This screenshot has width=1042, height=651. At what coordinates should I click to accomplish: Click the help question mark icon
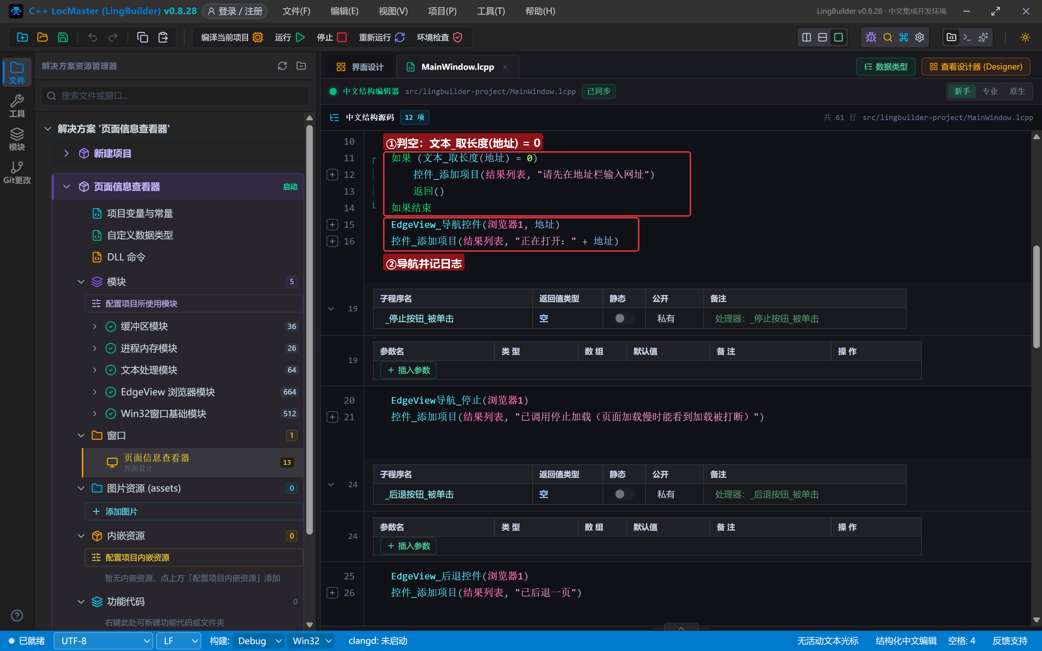[17, 615]
